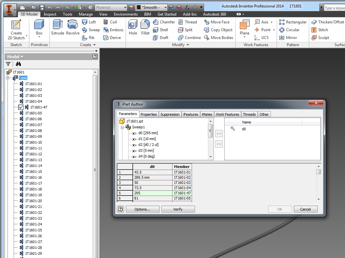Screen dimensions: 345x258
Task: Choose the Thread tool
Action: pyautogui.click(x=187, y=22)
